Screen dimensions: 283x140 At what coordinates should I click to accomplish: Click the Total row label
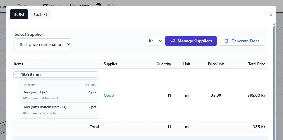tap(94, 127)
